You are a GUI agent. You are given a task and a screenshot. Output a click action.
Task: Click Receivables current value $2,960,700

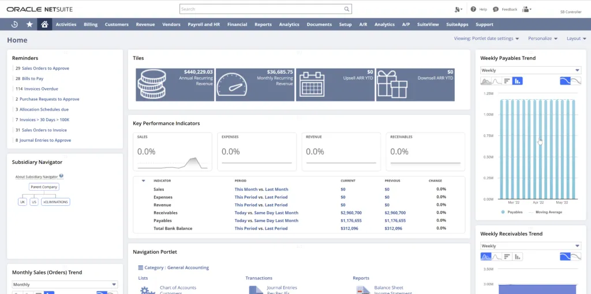351,213
